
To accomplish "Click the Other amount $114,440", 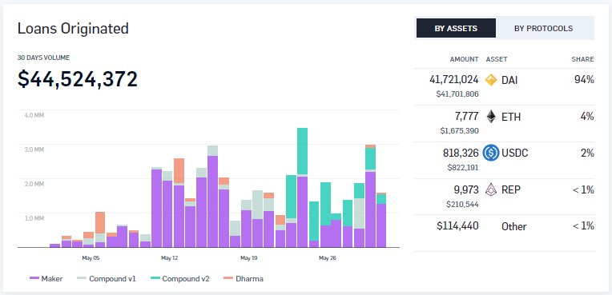I will click(x=457, y=225).
